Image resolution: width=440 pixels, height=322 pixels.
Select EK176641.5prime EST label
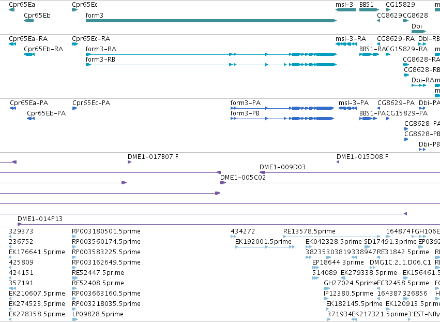(37, 252)
